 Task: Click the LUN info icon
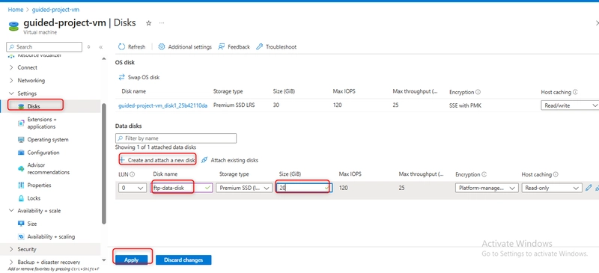tap(133, 174)
